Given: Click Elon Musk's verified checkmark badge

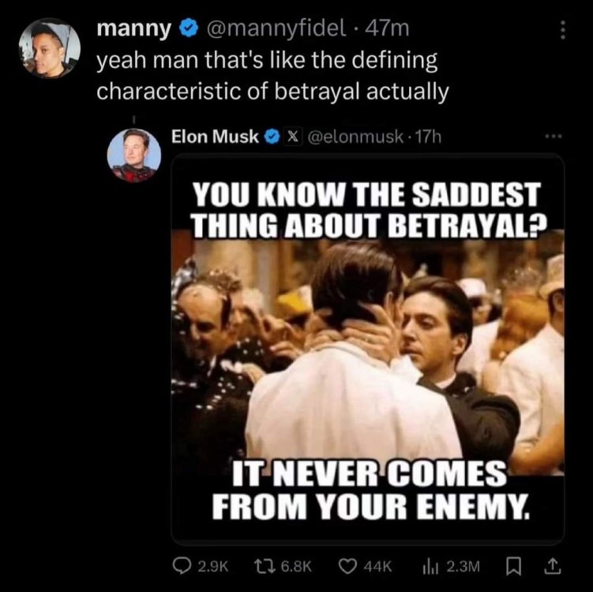Looking at the screenshot, I should click(x=270, y=136).
